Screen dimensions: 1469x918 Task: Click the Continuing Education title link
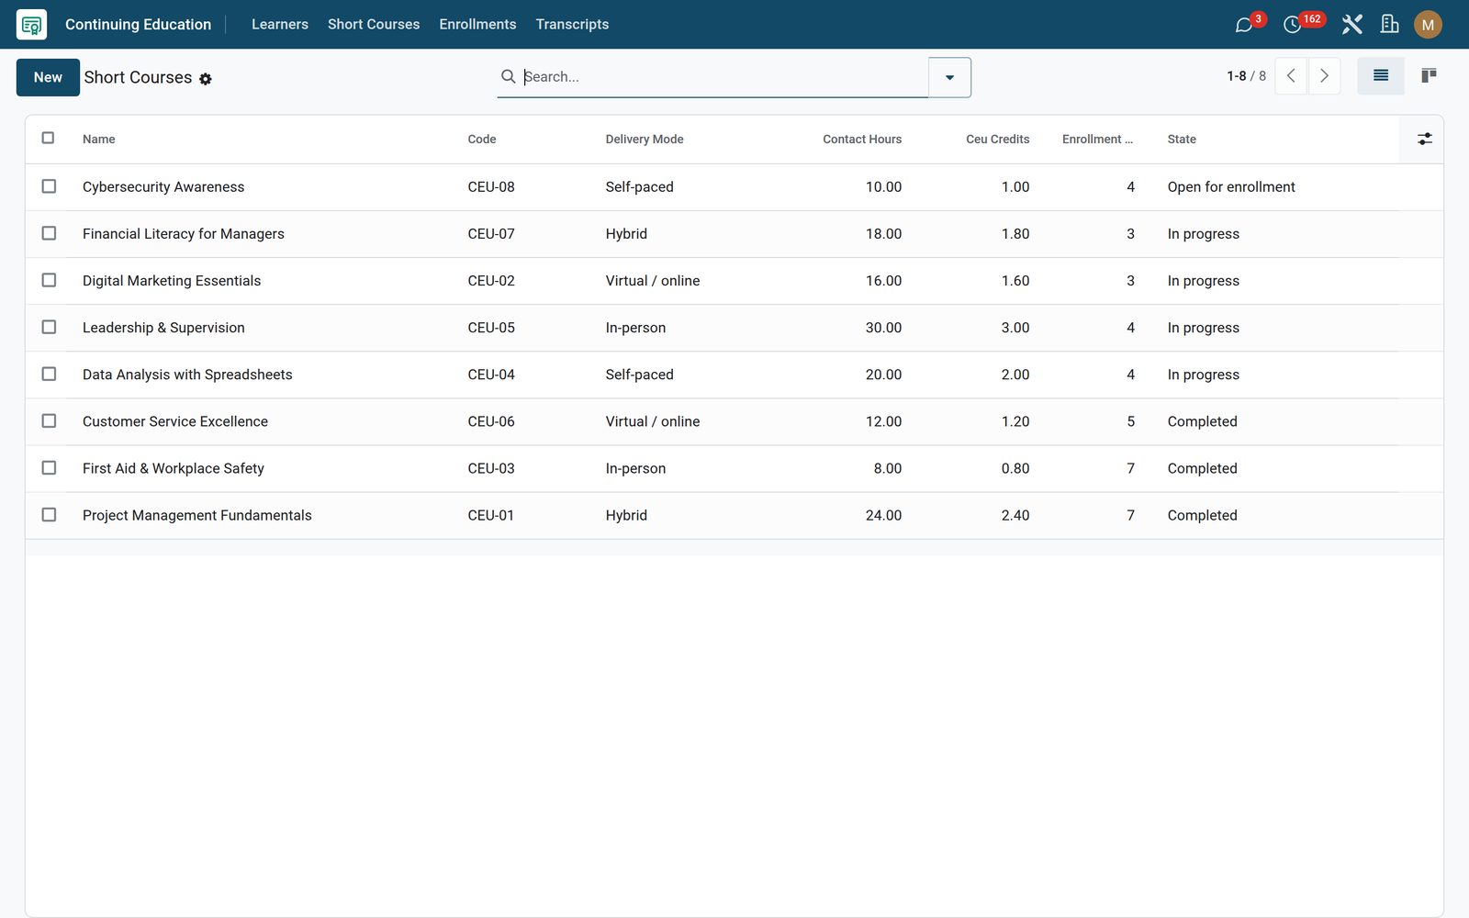pyautogui.click(x=138, y=25)
